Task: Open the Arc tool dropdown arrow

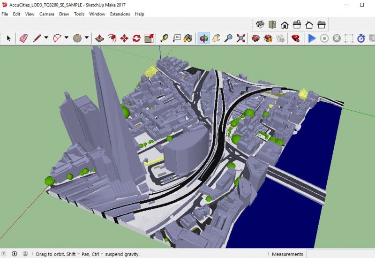Action: [66, 38]
